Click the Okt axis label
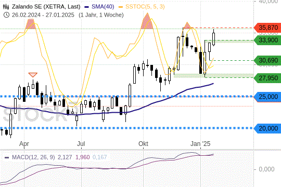 click(144, 144)
